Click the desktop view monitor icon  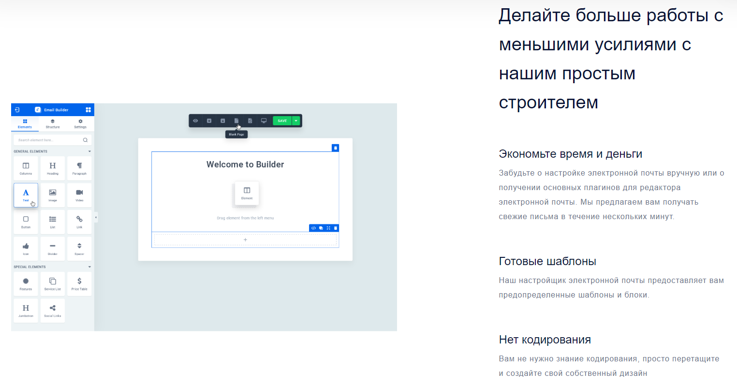pyautogui.click(x=264, y=121)
